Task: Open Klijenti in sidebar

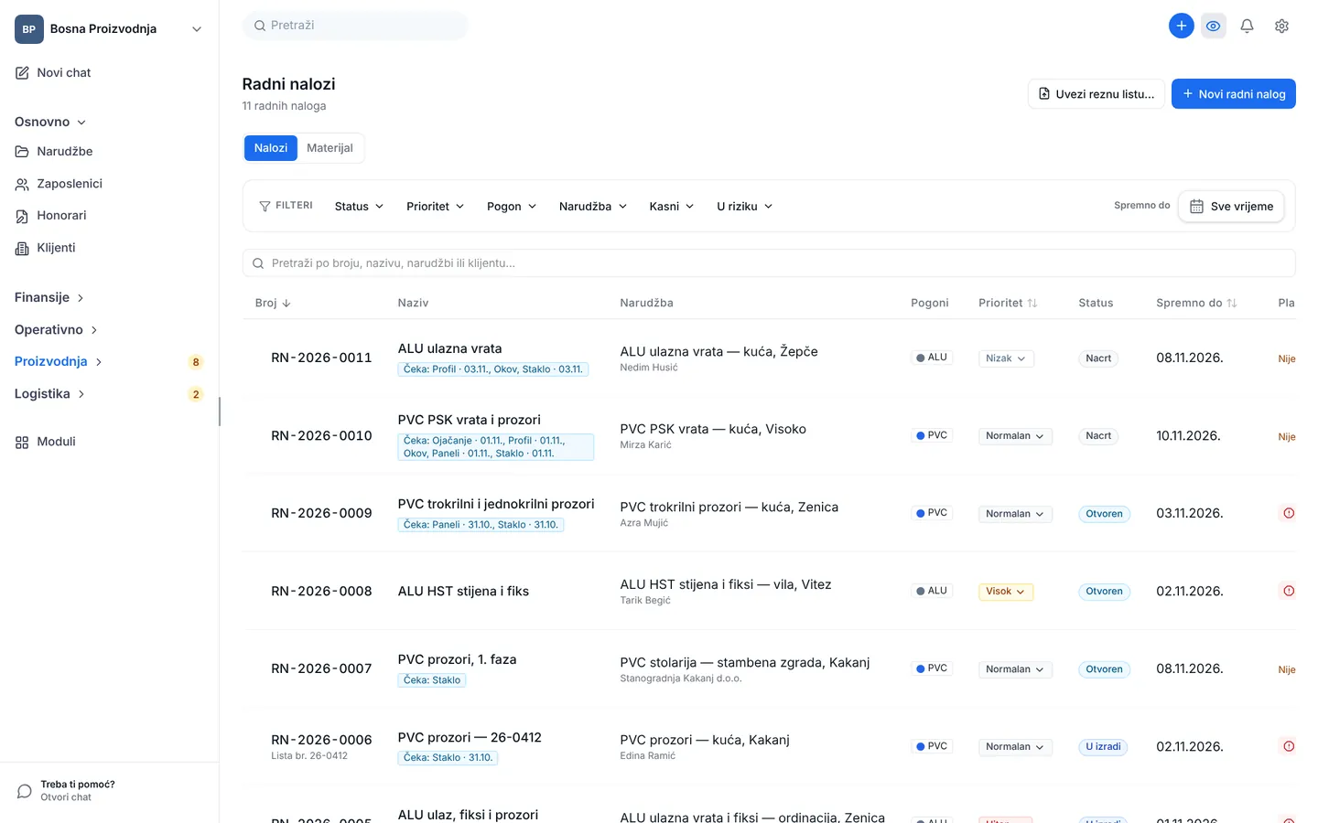Action: 47,248
